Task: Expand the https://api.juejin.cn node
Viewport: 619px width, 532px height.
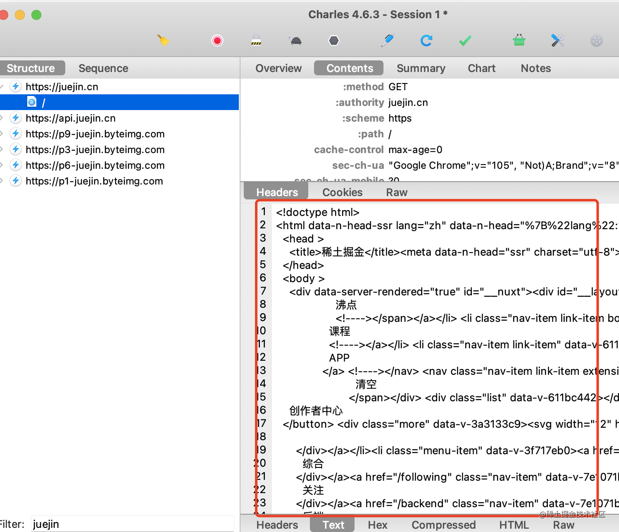Action: 2,118
